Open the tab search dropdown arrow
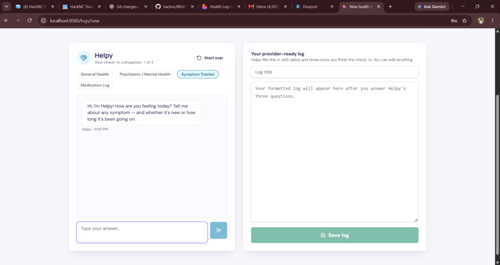500x265 pixels. [6, 6]
